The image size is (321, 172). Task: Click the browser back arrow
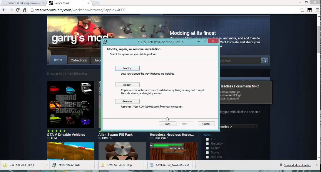tap(4, 10)
